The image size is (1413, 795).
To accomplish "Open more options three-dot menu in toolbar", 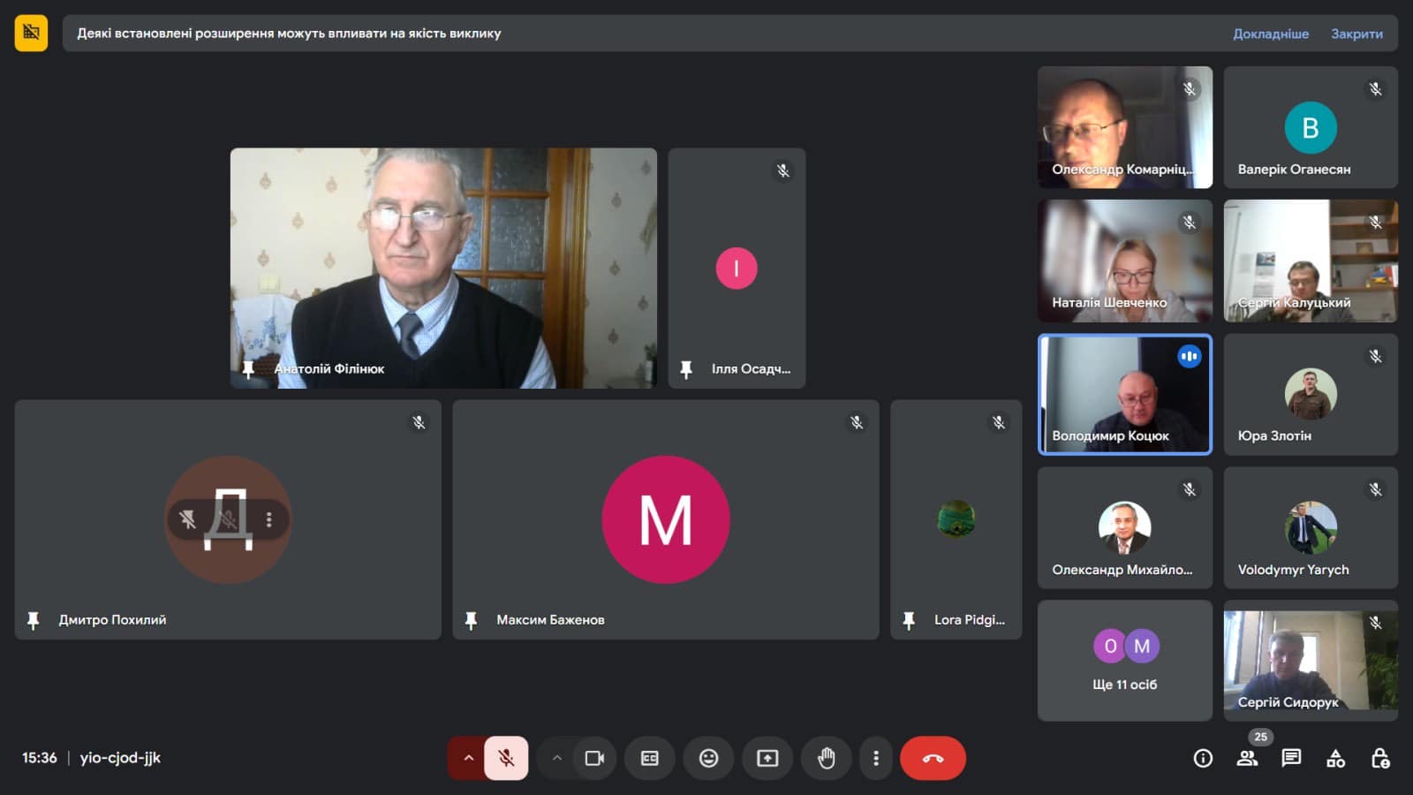I will click(x=875, y=758).
